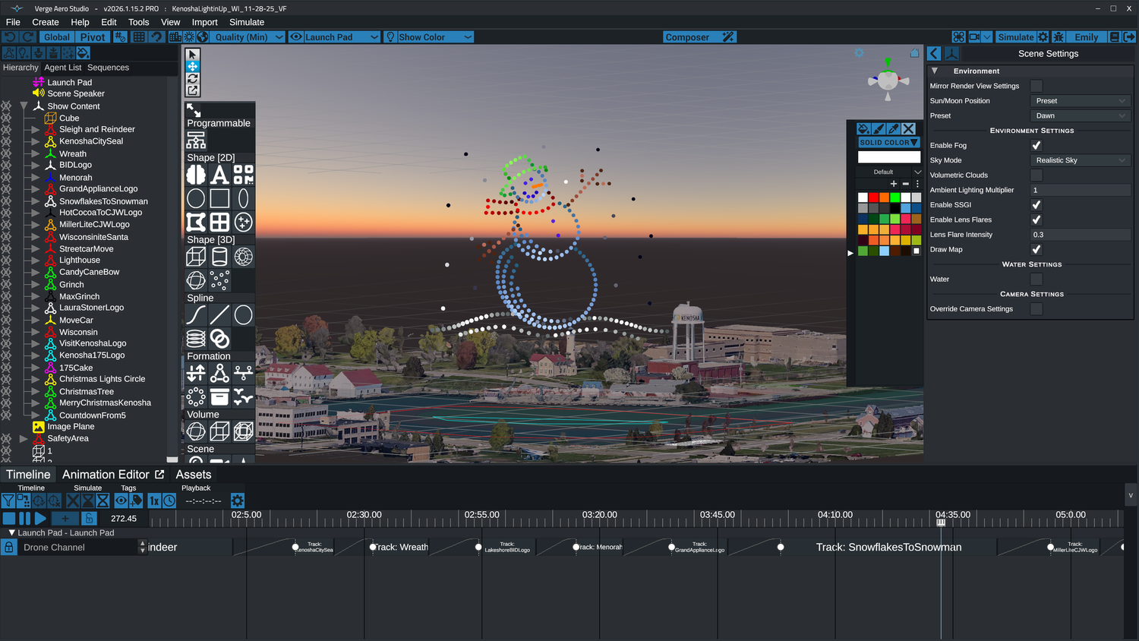This screenshot has height=641, width=1139.
Task: Open the Programmable node tool
Action: click(196, 140)
